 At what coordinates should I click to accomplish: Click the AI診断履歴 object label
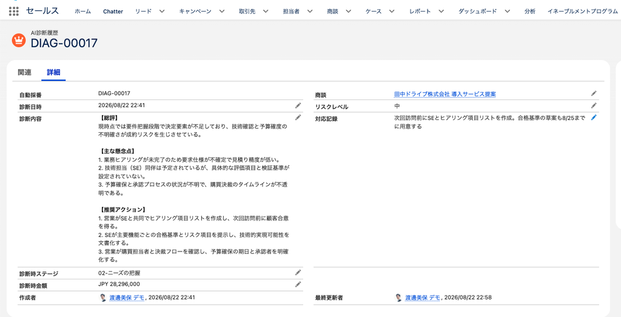click(x=45, y=33)
